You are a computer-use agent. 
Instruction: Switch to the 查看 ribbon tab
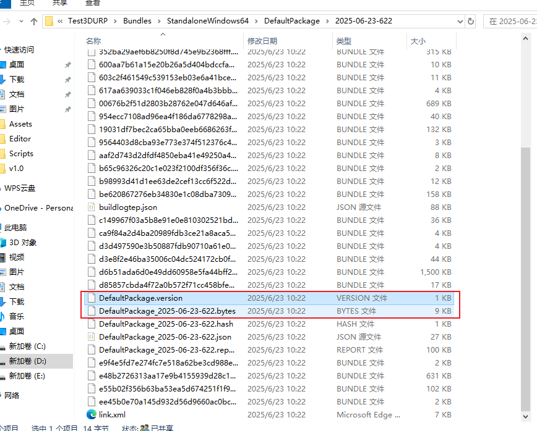(x=93, y=4)
